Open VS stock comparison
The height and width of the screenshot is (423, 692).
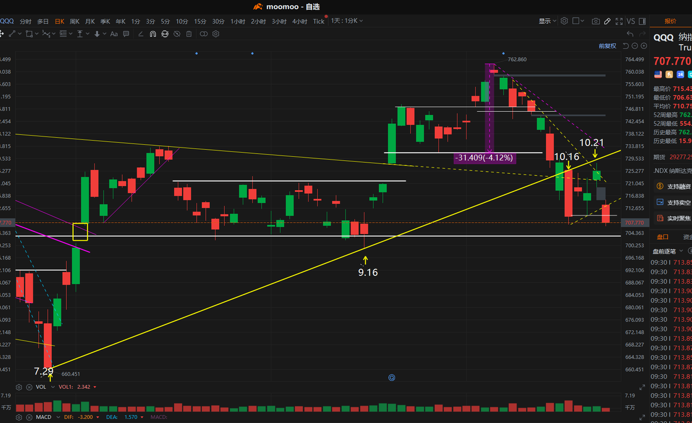(x=631, y=21)
